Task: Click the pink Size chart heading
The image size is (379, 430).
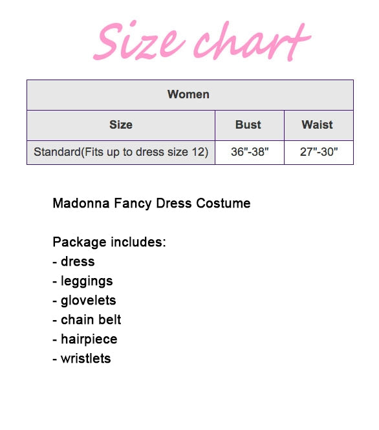Action: pos(202,41)
